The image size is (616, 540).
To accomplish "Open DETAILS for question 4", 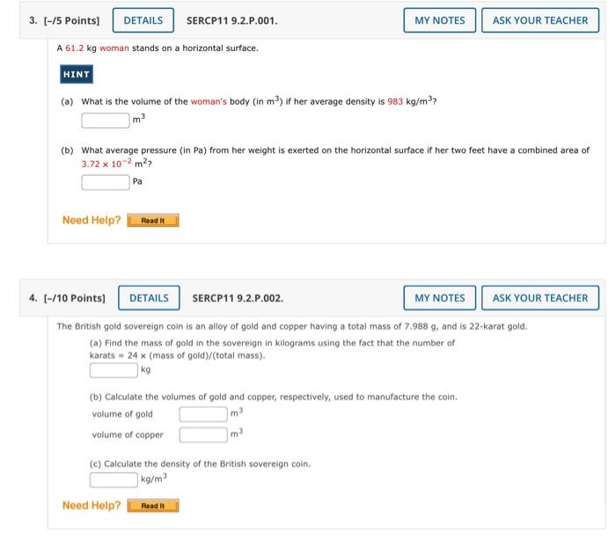I will pos(149,298).
